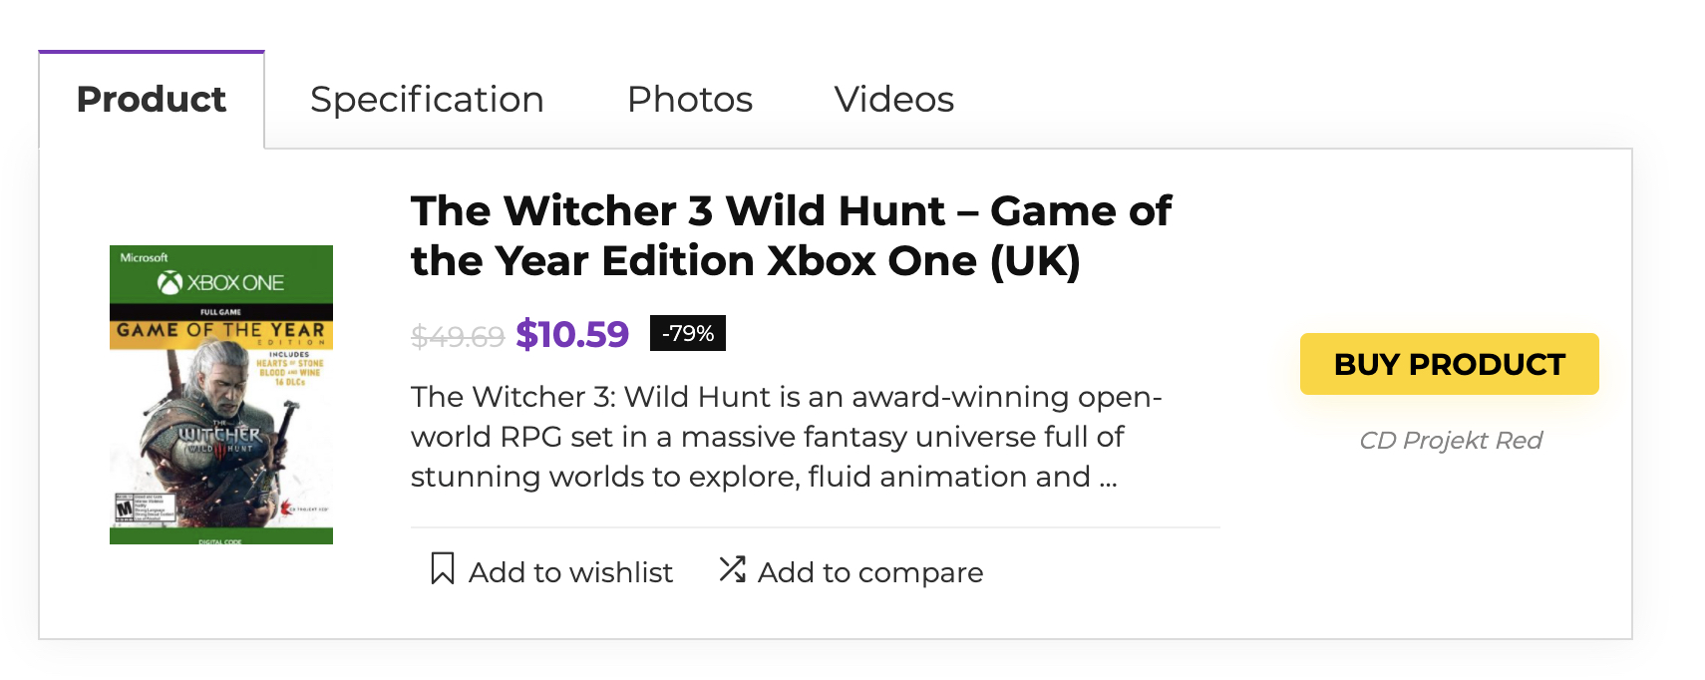Click the bookmark icon for wishlist

pos(442,569)
